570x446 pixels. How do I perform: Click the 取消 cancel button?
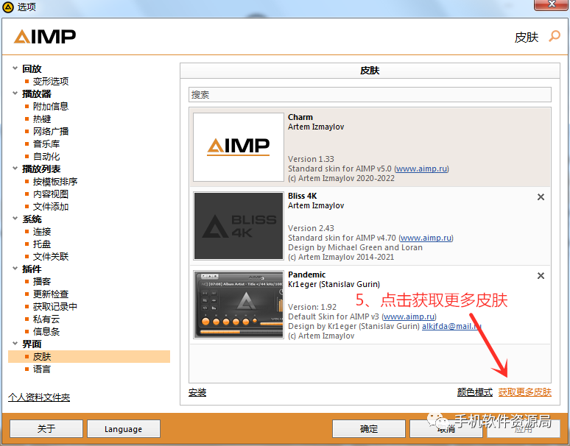pyautogui.click(x=446, y=429)
